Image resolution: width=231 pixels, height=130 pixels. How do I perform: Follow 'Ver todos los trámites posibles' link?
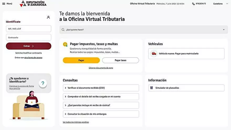tap(76, 122)
